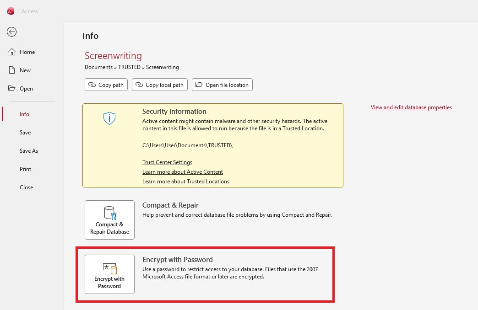Click the Home house icon
Image resolution: width=478 pixels, height=310 pixels.
coord(12,52)
